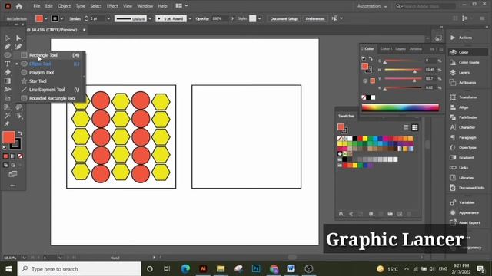This screenshot has height=276, width=492.
Task: Open the Document Info panel icon
Action: point(453,187)
